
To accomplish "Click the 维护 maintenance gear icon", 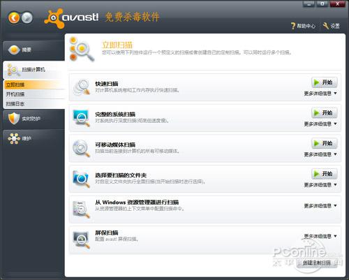I will (x=14, y=138).
